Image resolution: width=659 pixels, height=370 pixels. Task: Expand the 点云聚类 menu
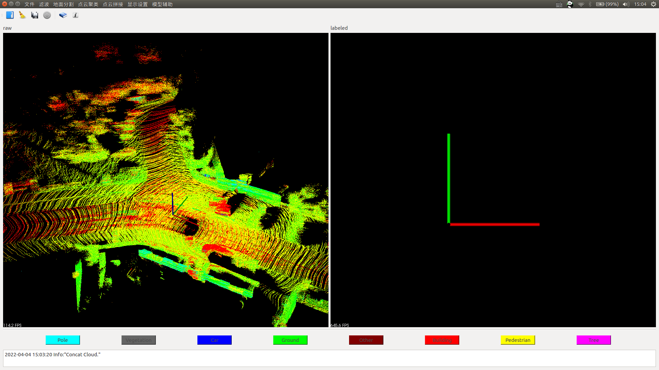pyautogui.click(x=88, y=4)
